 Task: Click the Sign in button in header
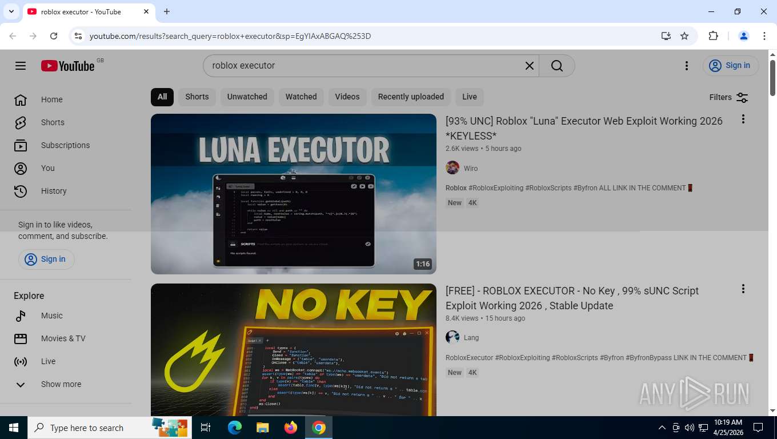731,66
